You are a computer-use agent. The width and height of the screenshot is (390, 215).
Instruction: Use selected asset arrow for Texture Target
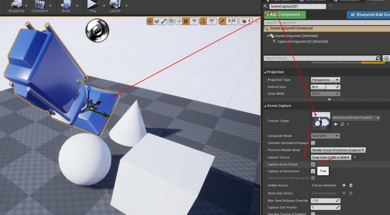click(336, 124)
